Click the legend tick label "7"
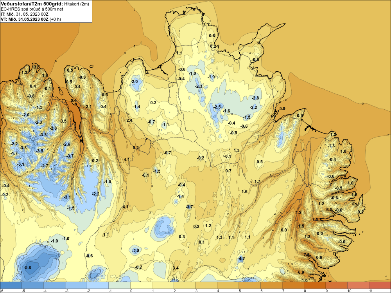Image resolution: width=391 pixels, height=293 pixels. click(283, 291)
